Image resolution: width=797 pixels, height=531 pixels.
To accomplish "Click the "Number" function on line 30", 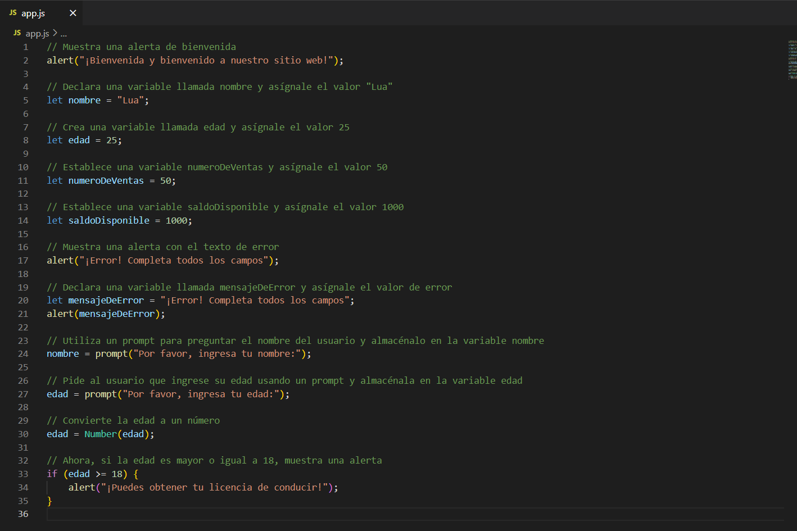I will point(101,434).
